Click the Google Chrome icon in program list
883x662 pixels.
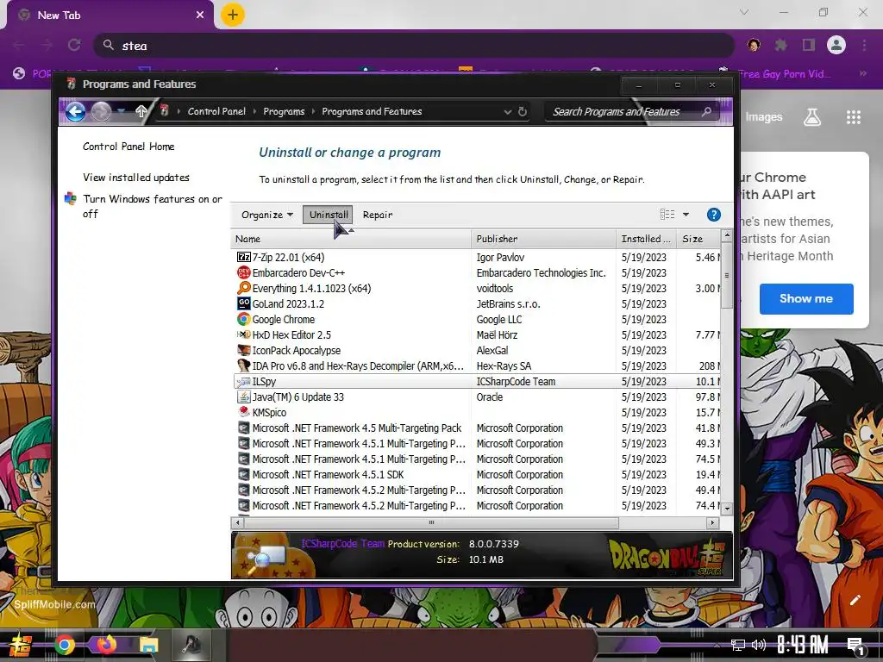[x=243, y=319]
